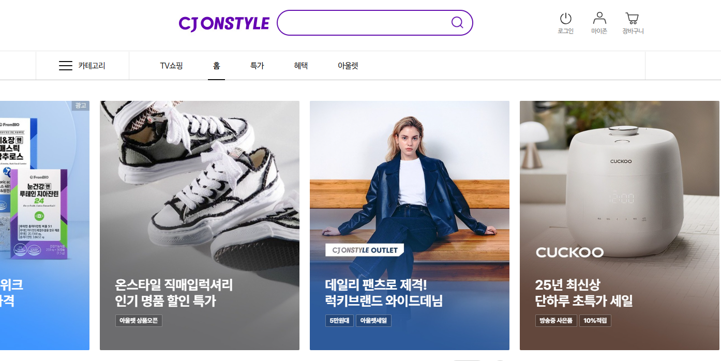Click headline 25년 최신상
Viewport: 721px width, 361px height.
point(567,285)
